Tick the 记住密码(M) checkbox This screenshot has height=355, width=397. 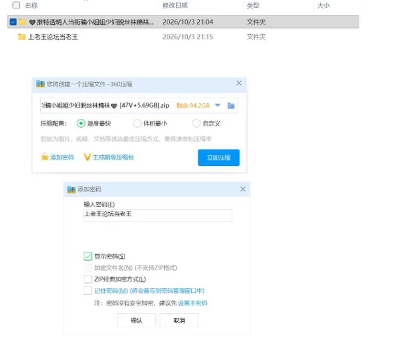pos(88,291)
